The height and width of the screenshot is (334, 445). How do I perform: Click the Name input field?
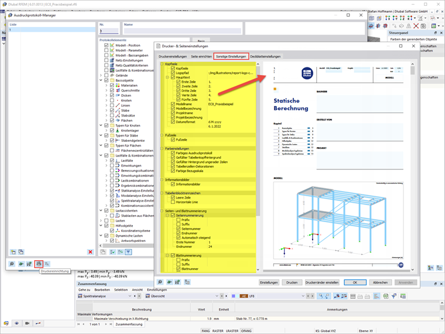tap(183, 30)
